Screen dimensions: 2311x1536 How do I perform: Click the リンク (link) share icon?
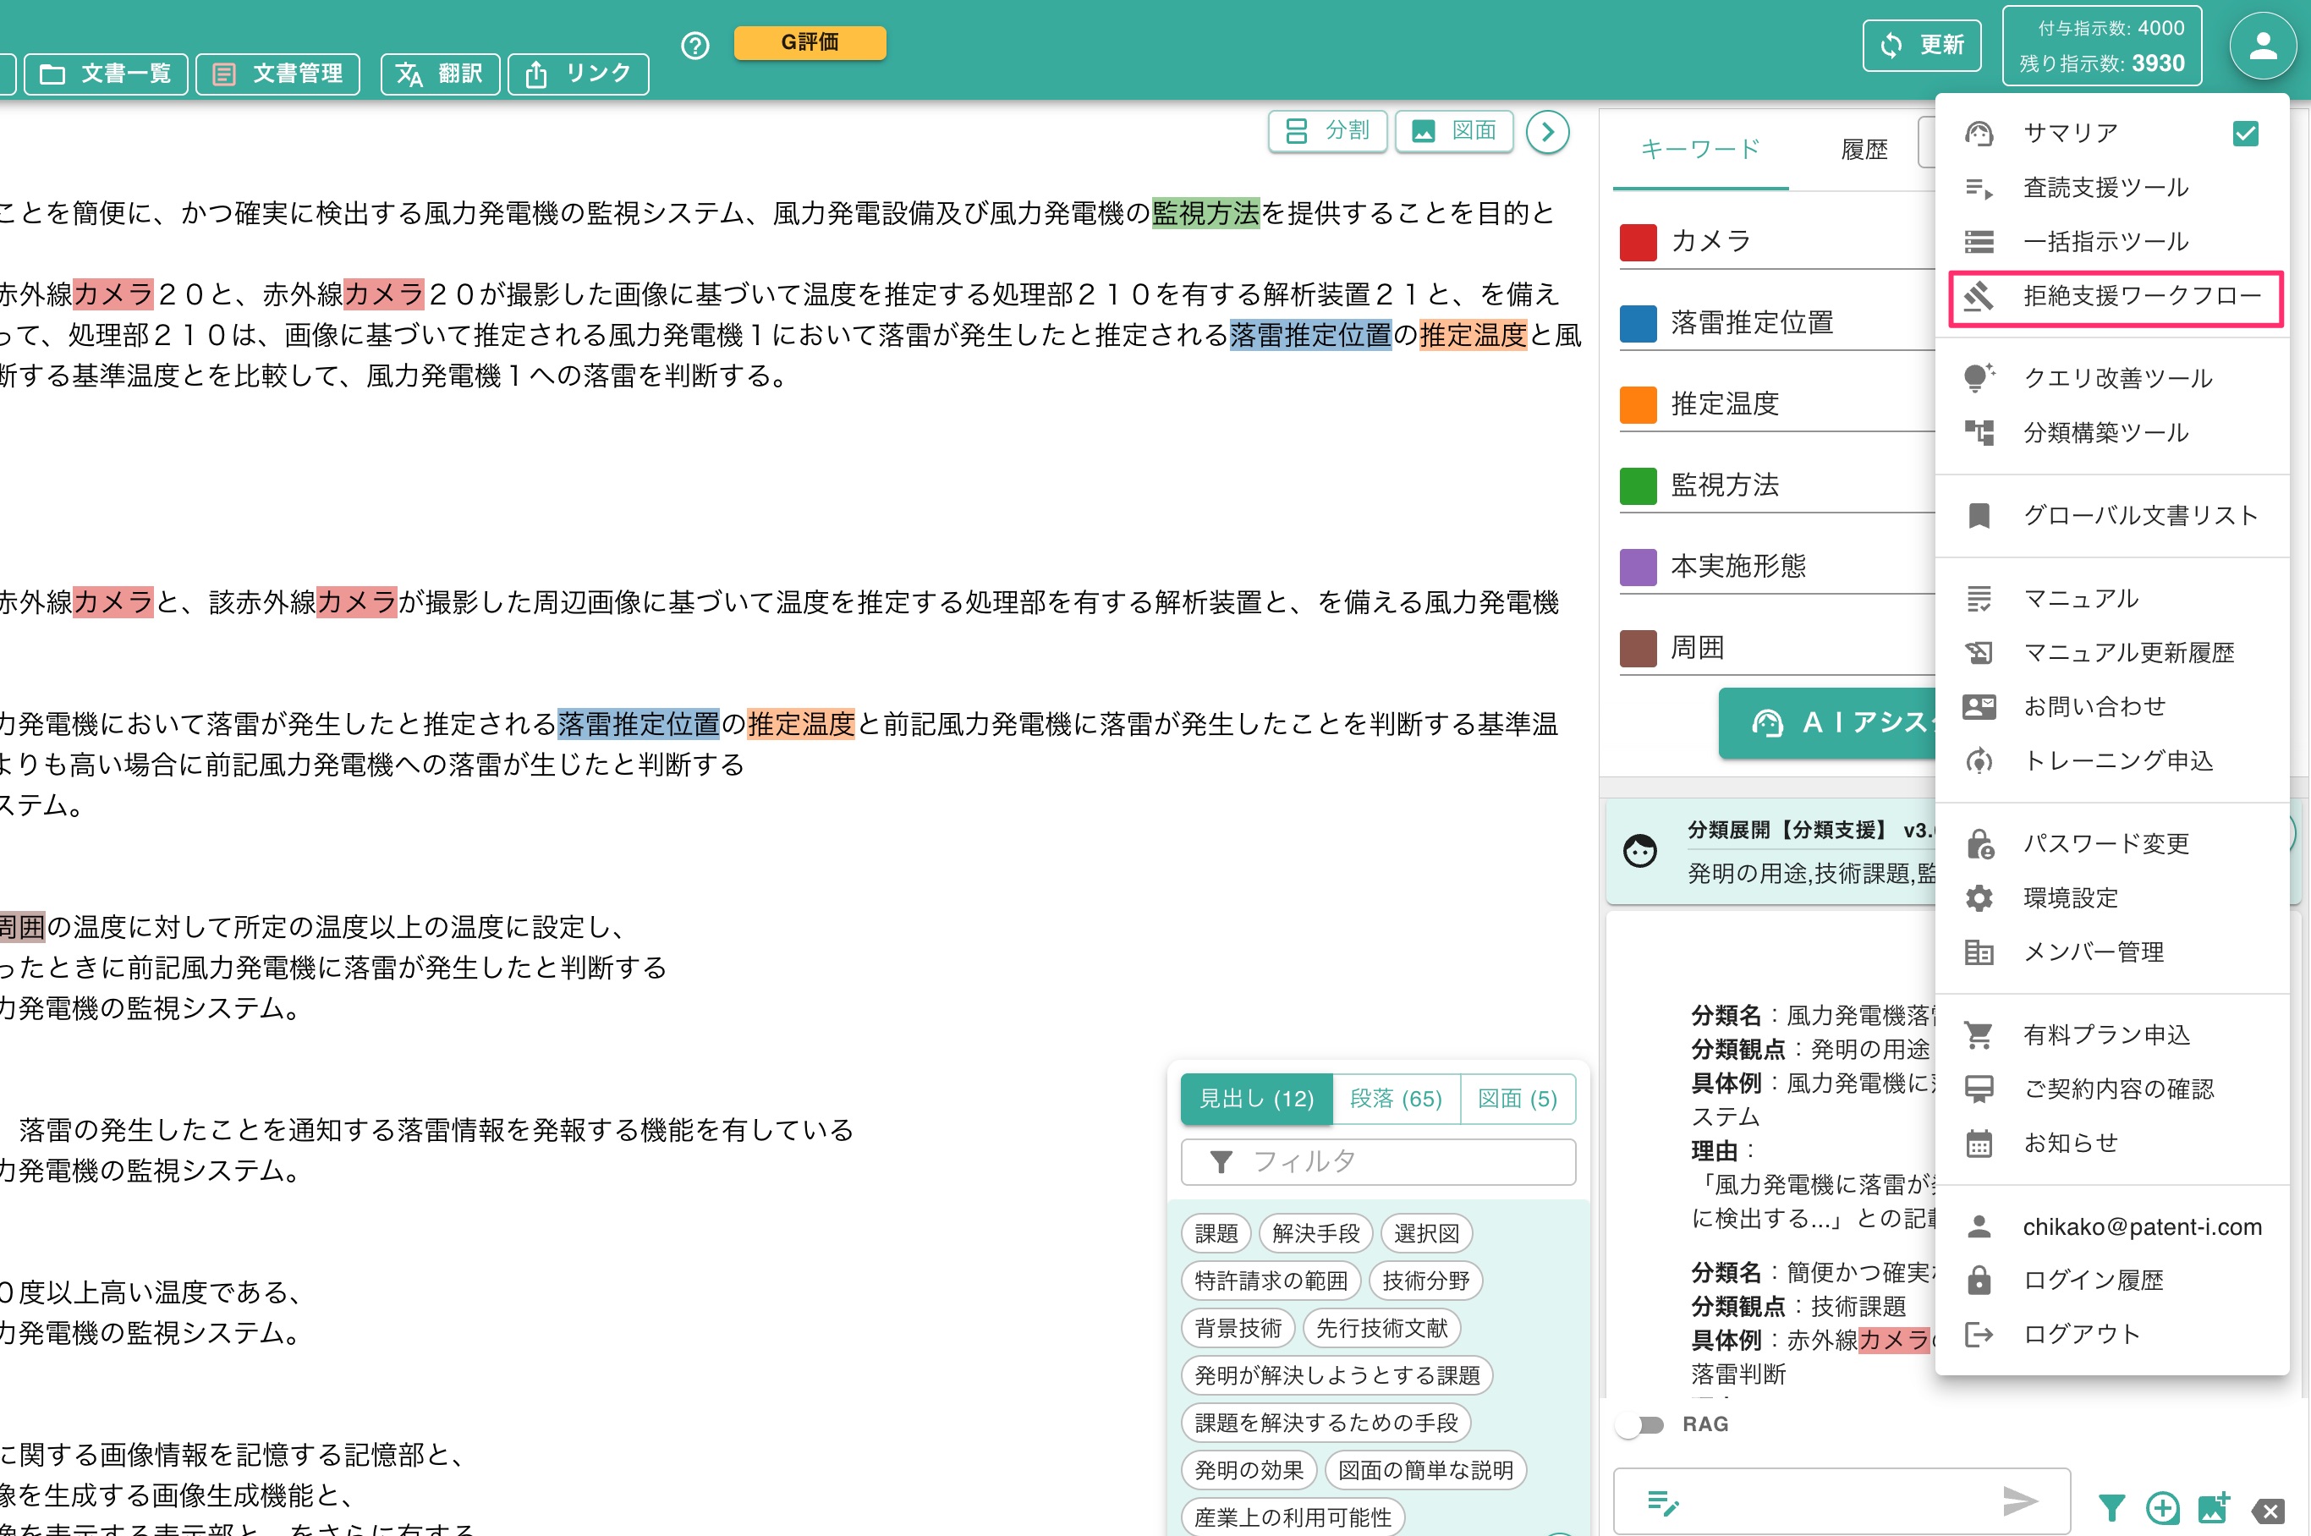click(578, 74)
